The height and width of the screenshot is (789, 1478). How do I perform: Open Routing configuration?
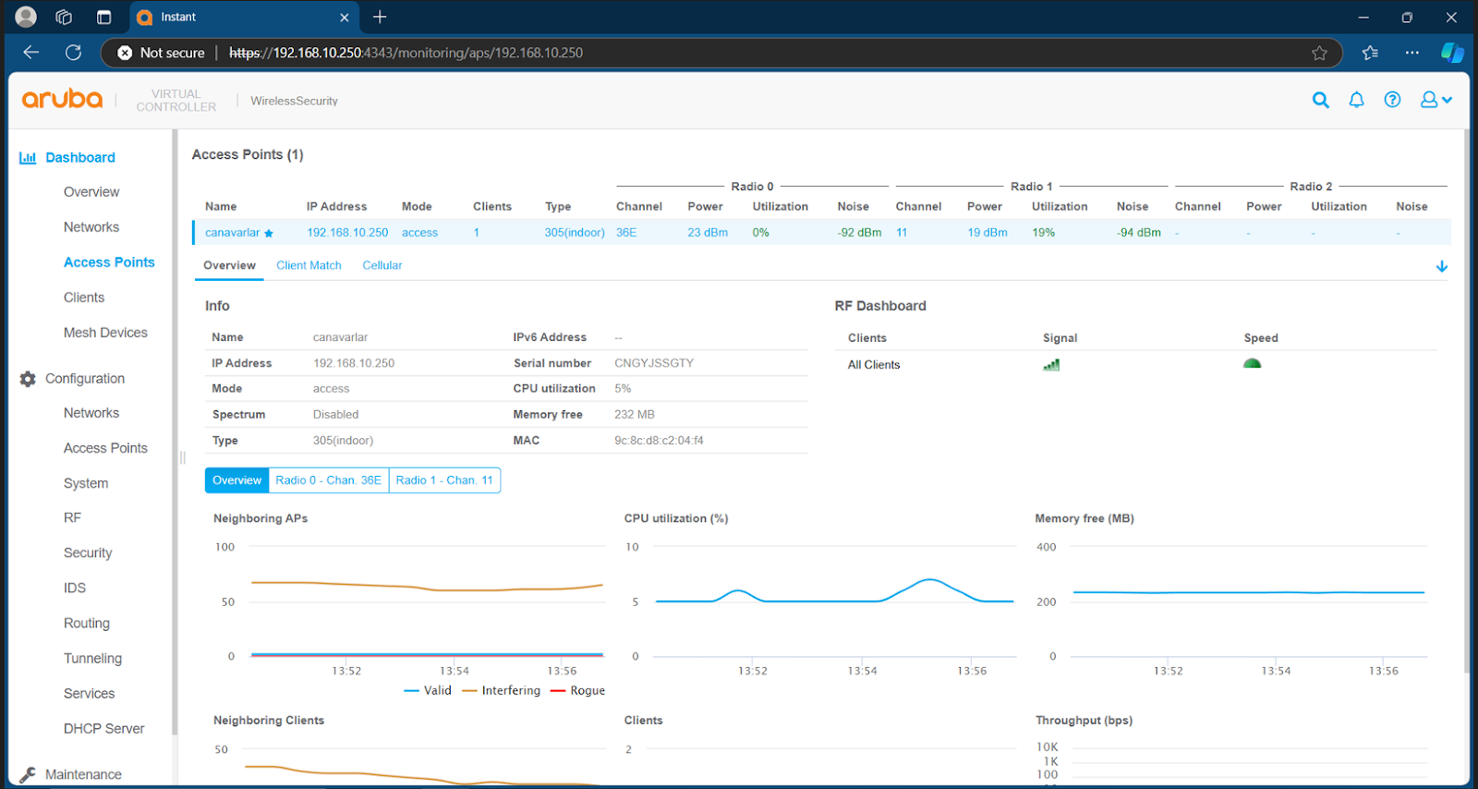(87, 624)
